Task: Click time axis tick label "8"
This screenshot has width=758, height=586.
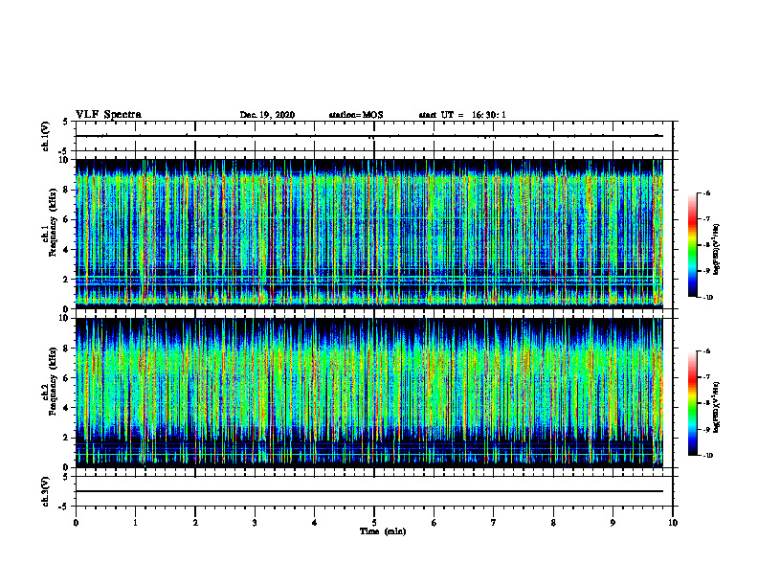Action: click(553, 523)
